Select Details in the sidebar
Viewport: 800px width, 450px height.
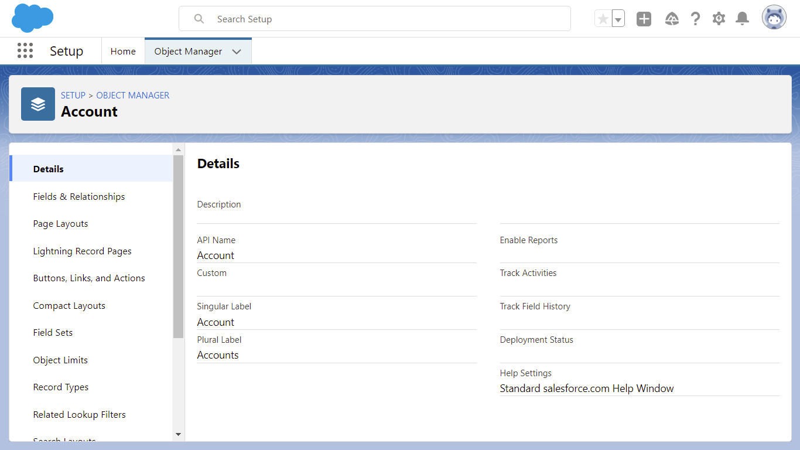91,169
